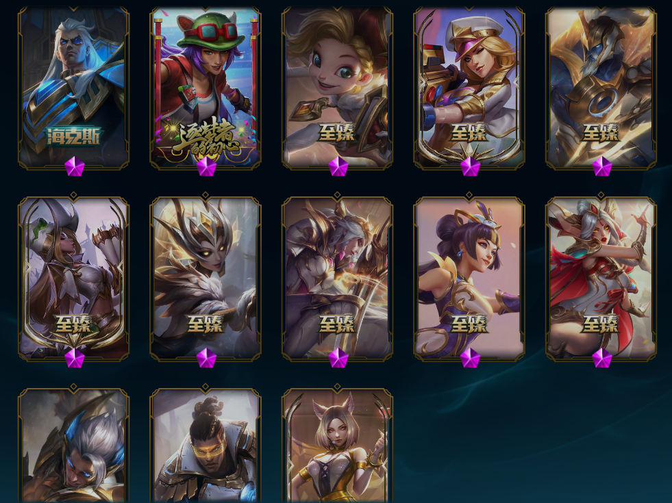Click the gem on the white-capped gunner card
This screenshot has height=503, width=672.
click(470, 166)
